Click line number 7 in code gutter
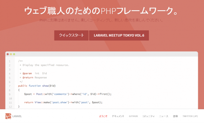This screenshot has height=123, width=204. click(x=10, y=86)
